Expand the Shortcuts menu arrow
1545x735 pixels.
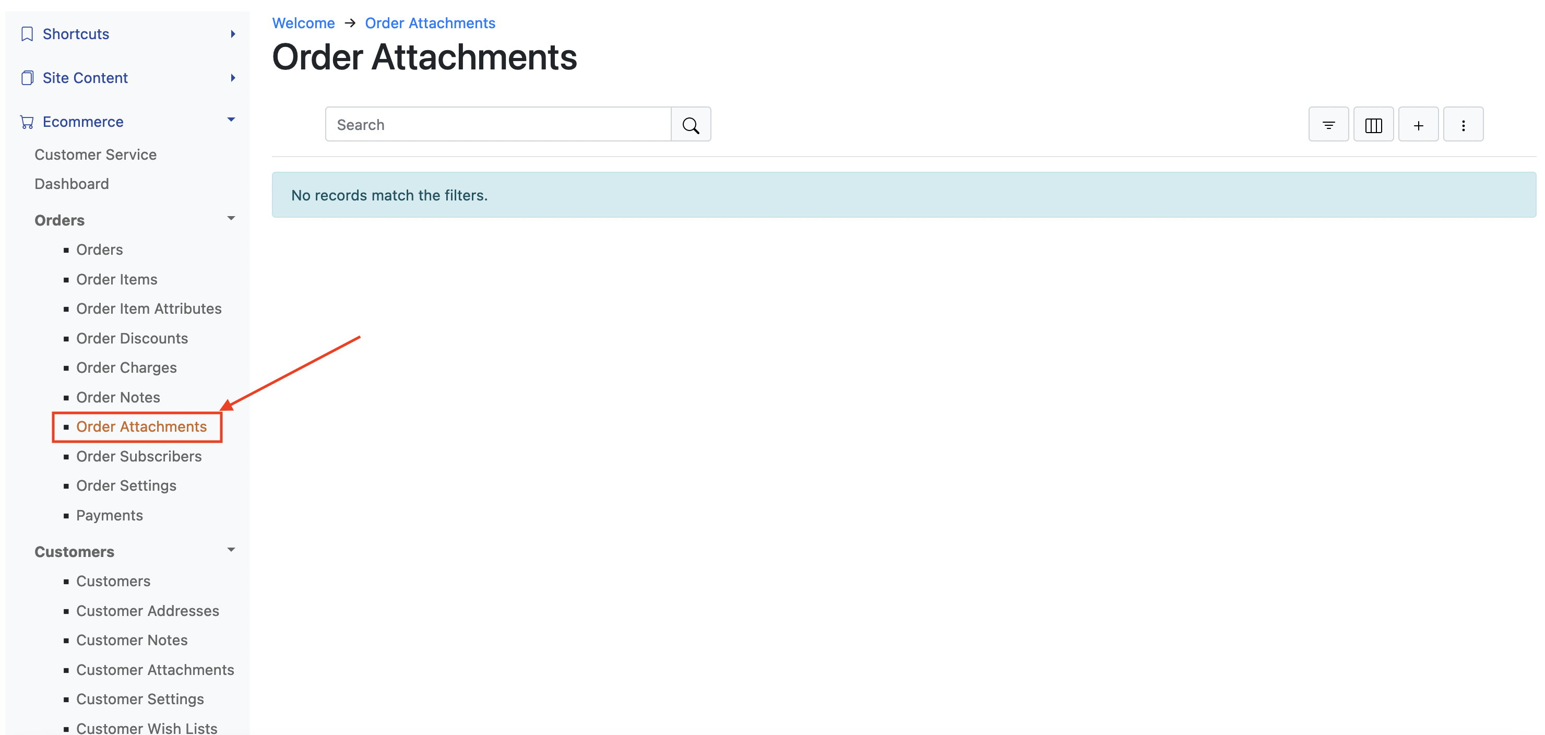point(233,33)
